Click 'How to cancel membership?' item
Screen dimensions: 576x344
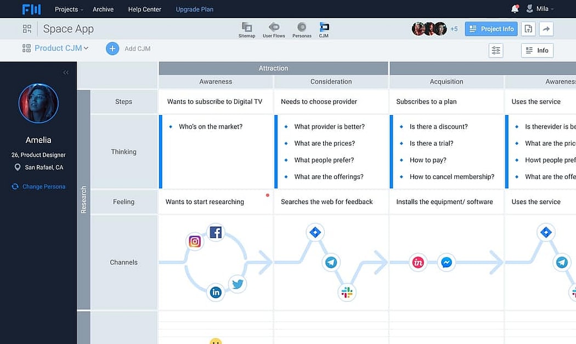click(452, 177)
